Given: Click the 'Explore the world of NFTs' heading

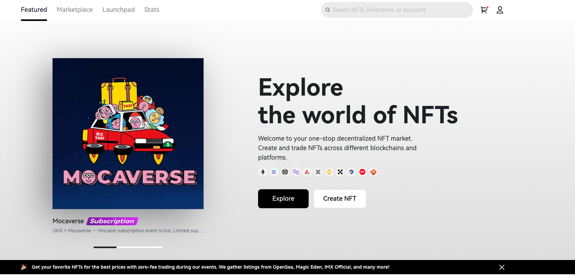Looking at the screenshot, I should click(x=358, y=101).
